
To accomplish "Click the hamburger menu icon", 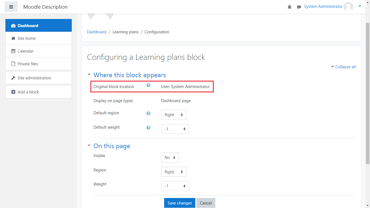I will point(11,7).
